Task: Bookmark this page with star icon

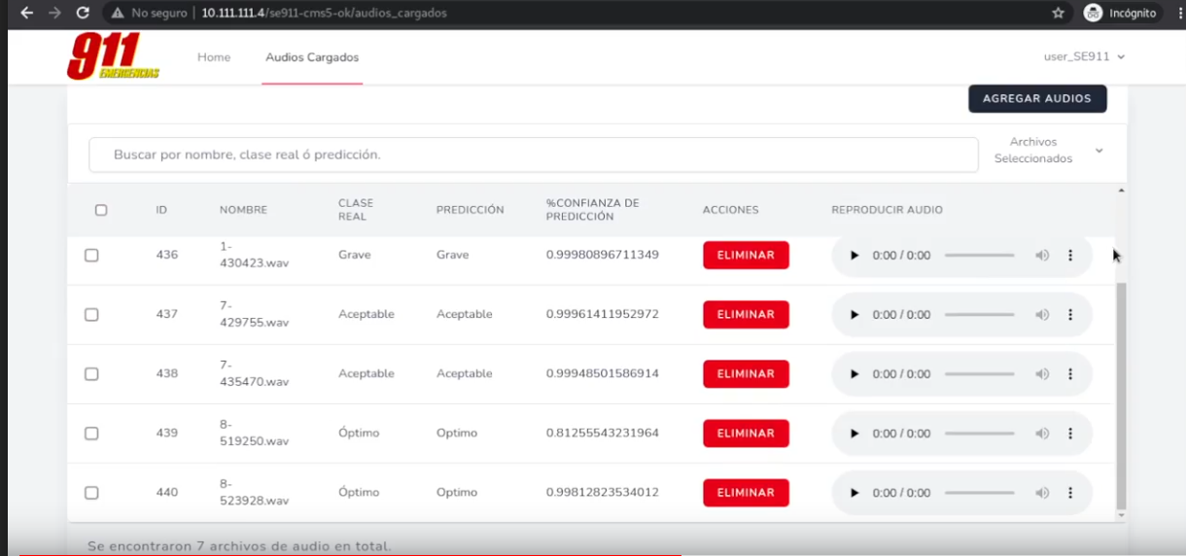Action: (x=1058, y=14)
